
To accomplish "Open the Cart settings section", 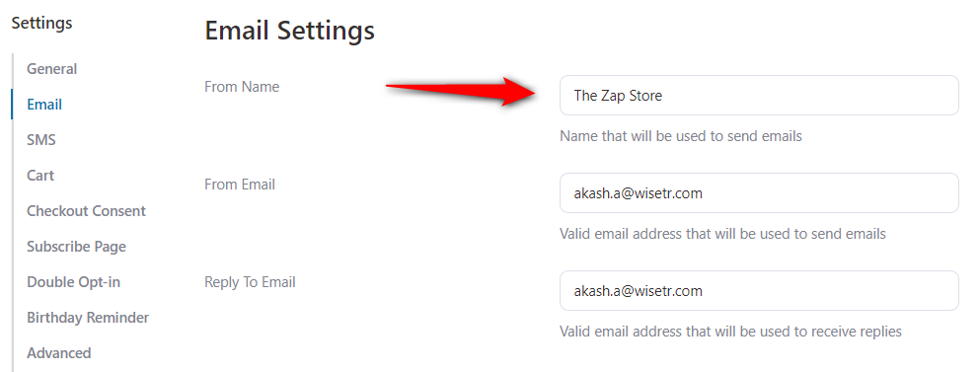I will (x=40, y=176).
